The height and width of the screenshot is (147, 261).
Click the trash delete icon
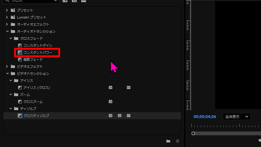tap(178, 141)
